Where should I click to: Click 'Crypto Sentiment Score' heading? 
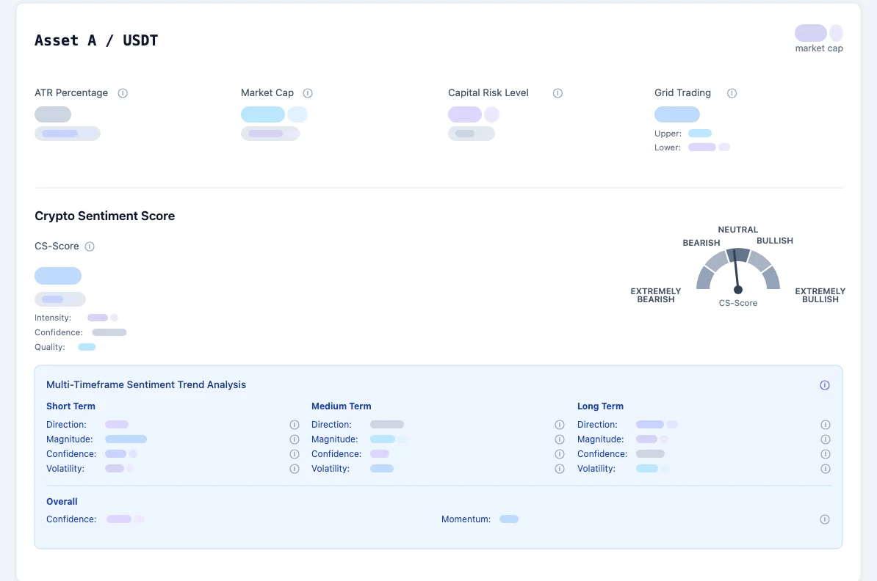click(x=104, y=216)
